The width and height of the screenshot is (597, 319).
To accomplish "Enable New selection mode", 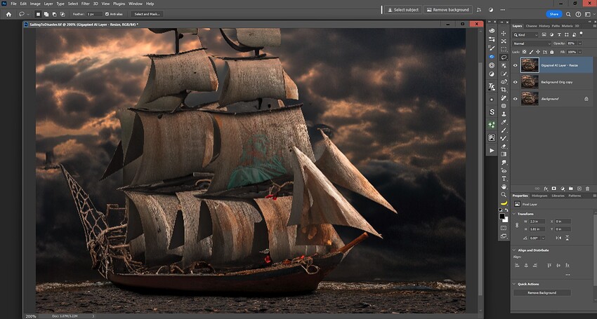I will coord(38,14).
